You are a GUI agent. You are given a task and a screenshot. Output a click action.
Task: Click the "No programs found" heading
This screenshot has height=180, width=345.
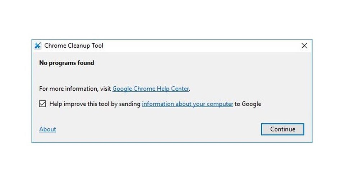67,63
